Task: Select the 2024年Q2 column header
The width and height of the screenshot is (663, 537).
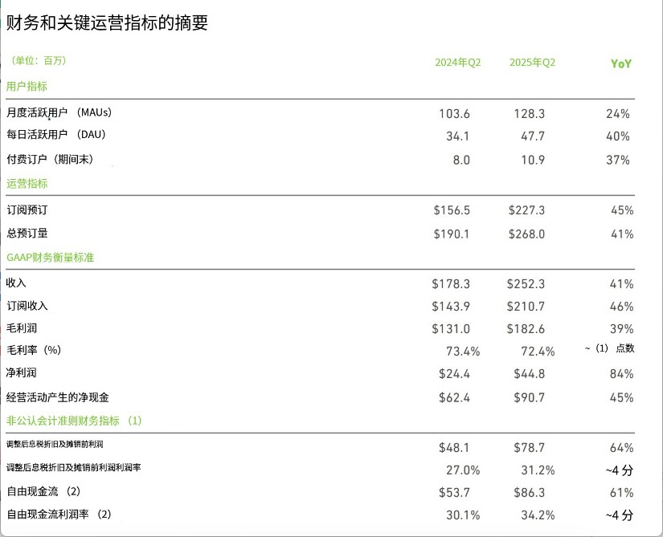Action: click(x=457, y=63)
